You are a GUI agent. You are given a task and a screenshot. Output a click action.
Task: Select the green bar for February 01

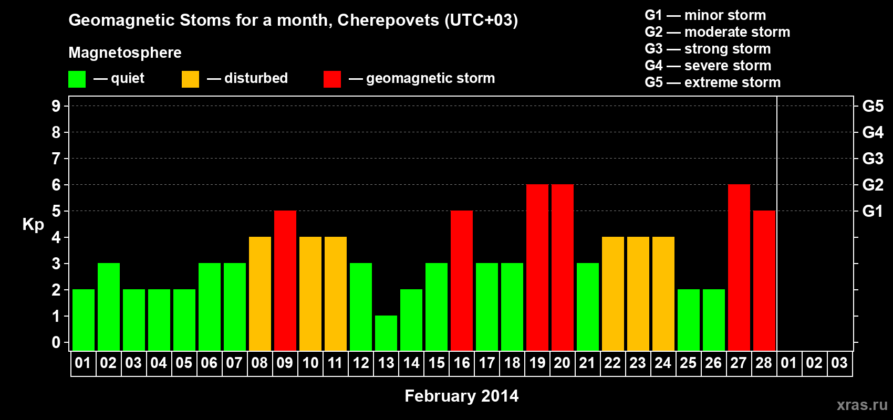pyautogui.click(x=84, y=320)
